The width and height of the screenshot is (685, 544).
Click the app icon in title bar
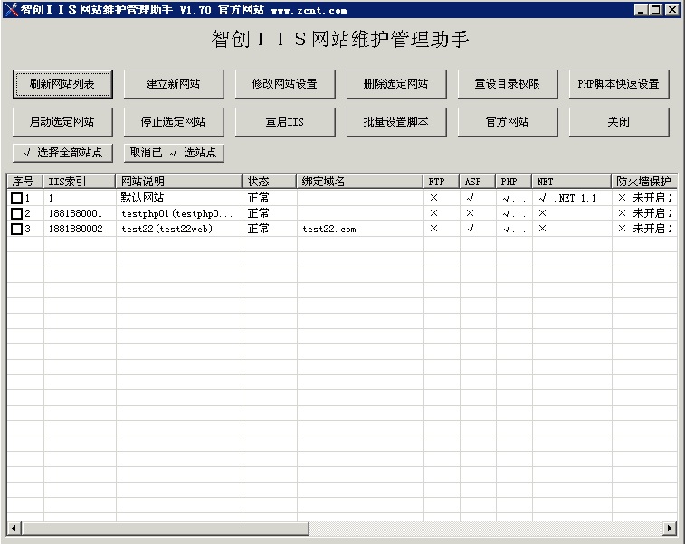pos(11,9)
